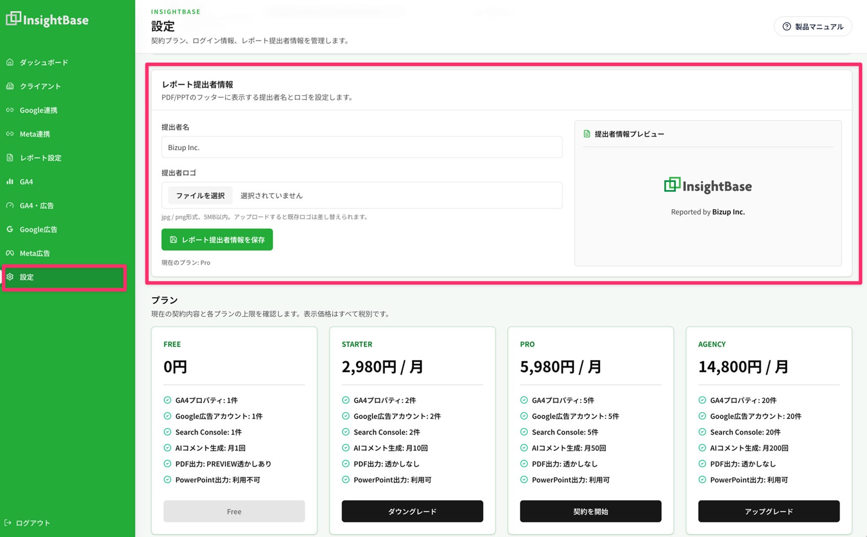
Task: Click Google広告アカウント: 2件 text
Action: click(x=397, y=416)
